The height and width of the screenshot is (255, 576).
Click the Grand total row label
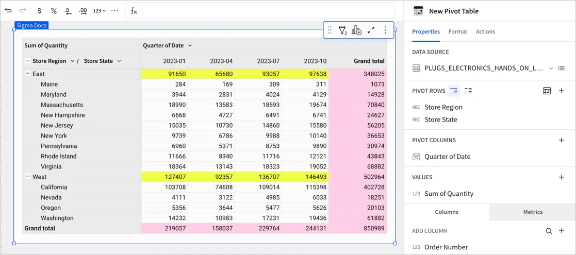40,228
